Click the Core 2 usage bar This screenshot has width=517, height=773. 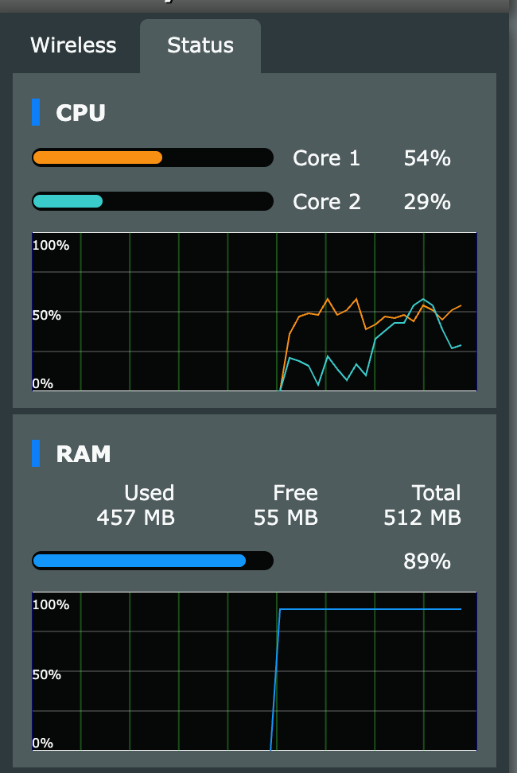151,201
